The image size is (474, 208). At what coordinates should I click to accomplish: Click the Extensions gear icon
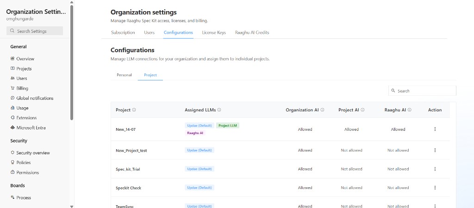12,118
